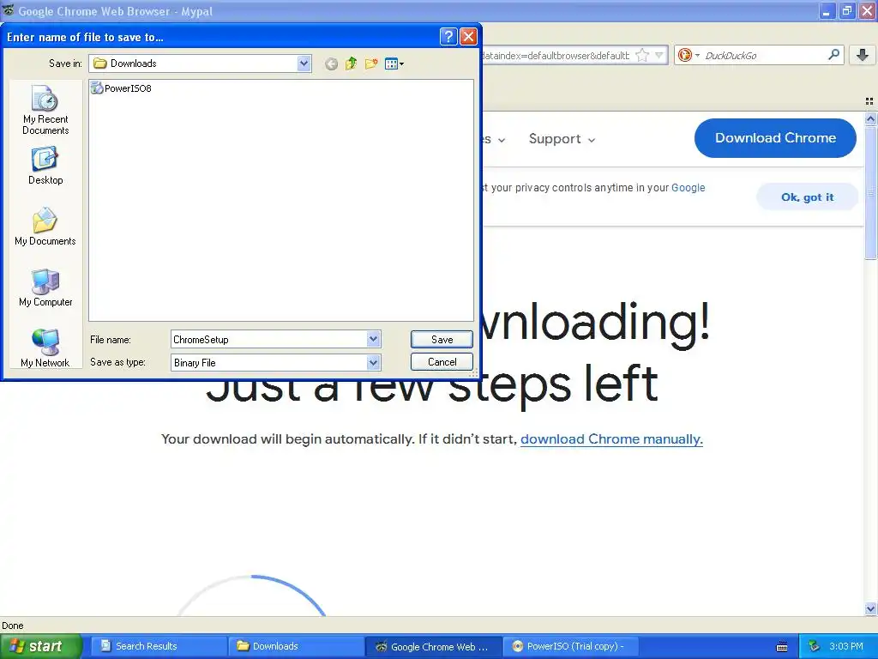Click the dialog help question mark button
This screenshot has height=659, width=878.
[448, 37]
